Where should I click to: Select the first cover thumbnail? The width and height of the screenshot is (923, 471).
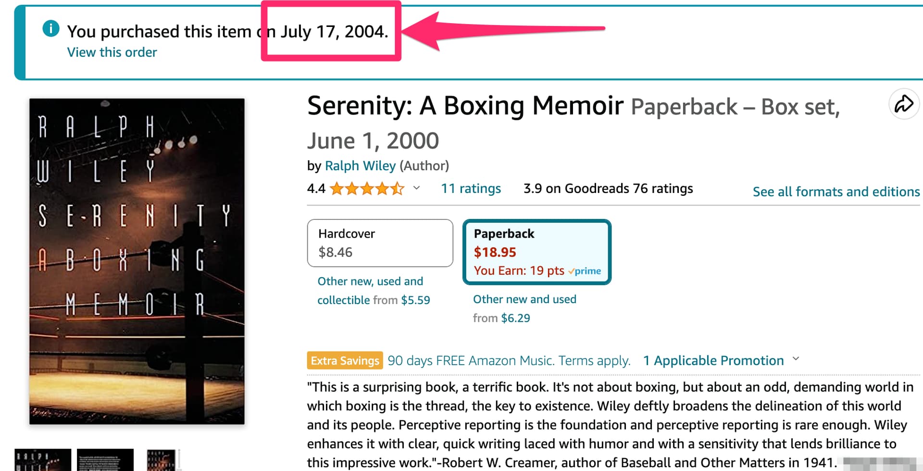pos(43,460)
